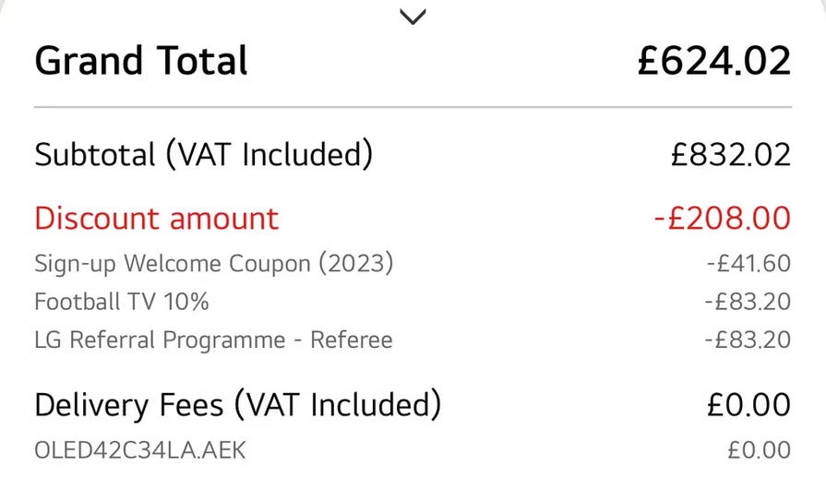Select the £624.02 grand total amount

(x=714, y=61)
